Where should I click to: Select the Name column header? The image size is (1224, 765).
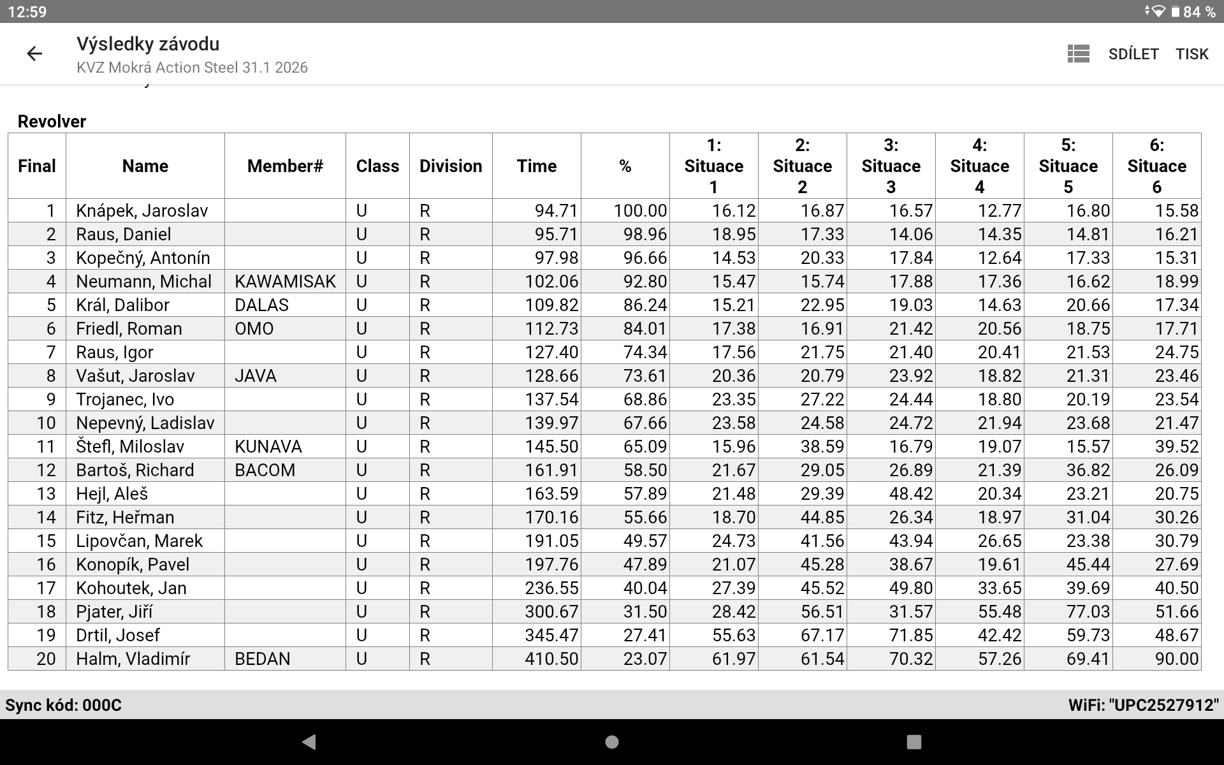(x=145, y=166)
